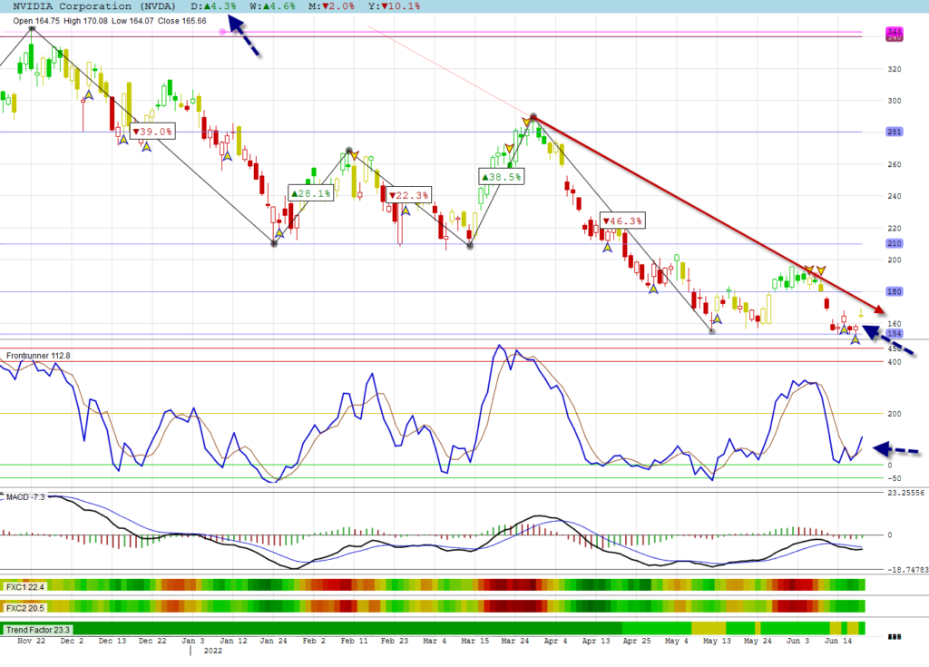Click the 260 price axis label

pyautogui.click(x=894, y=164)
